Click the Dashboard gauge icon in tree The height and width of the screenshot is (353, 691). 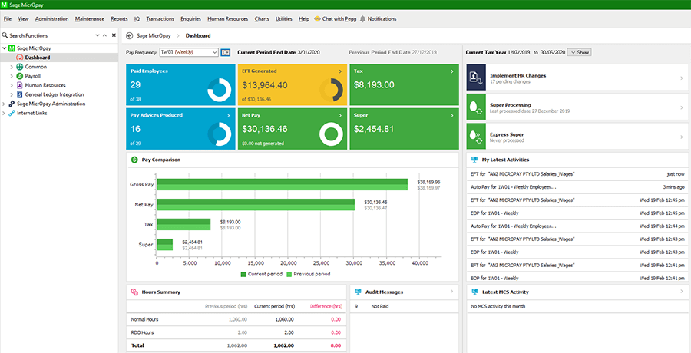(x=20, y=58)
